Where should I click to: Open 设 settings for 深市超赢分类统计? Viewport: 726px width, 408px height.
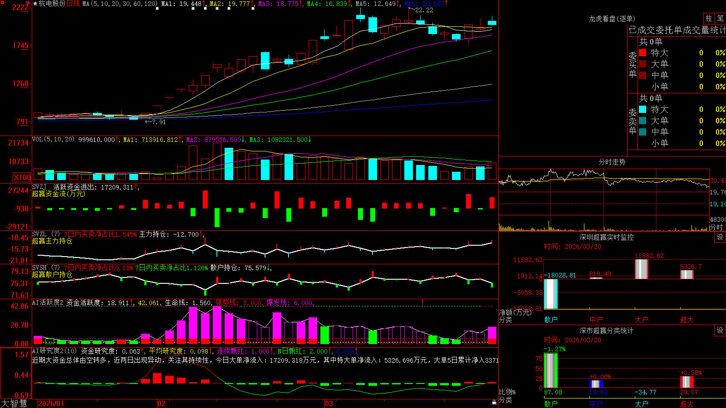(x=720, y=330)
